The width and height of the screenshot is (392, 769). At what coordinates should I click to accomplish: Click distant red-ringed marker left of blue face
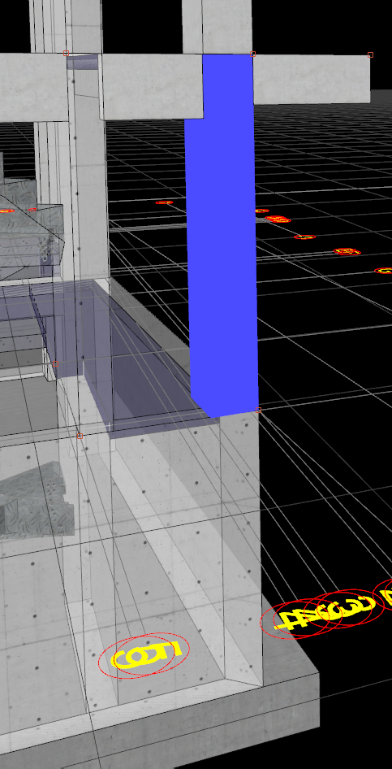coord(165,202)
